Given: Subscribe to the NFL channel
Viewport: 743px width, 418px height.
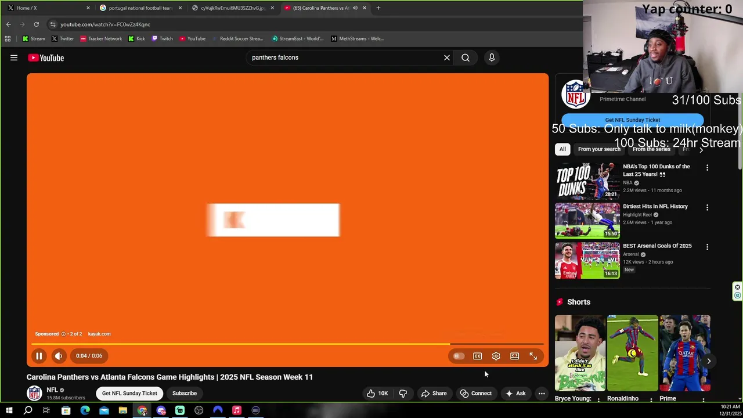Looking at the screenshot, I should 185,393.
